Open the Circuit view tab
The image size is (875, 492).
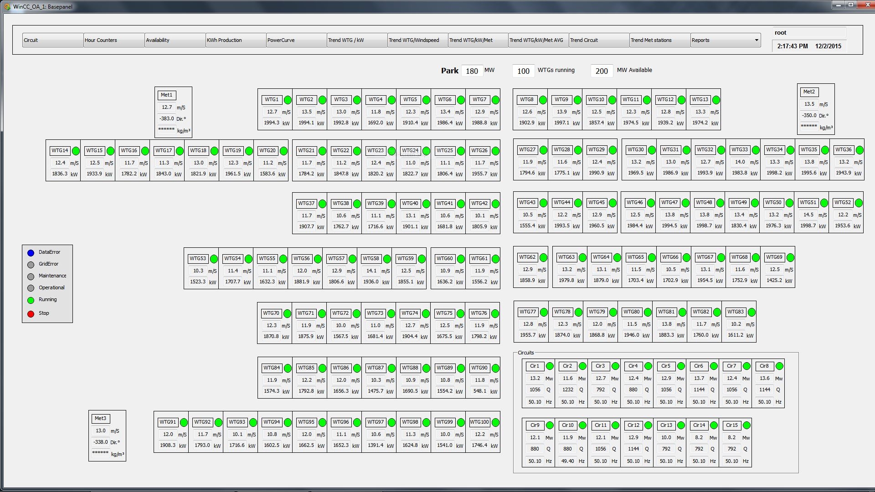(x=53, y=40)
